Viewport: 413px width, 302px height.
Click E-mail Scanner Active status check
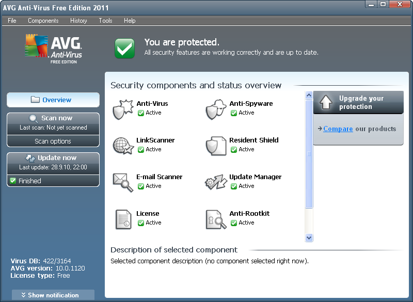pos(141,186)
